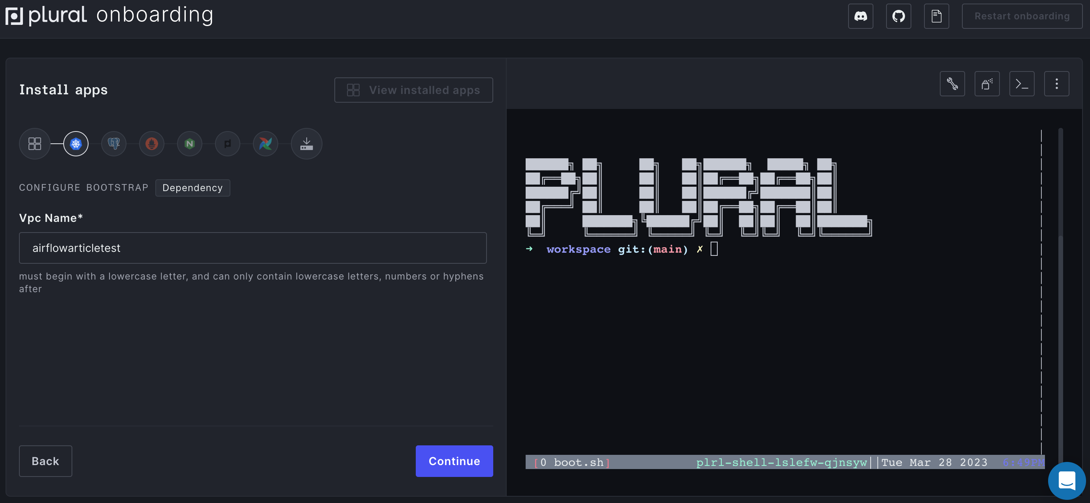Click the Continue button
Image resolution: width=1090 pixels, height=503 pixels.
pyautogui.click(x=454, y=461)
